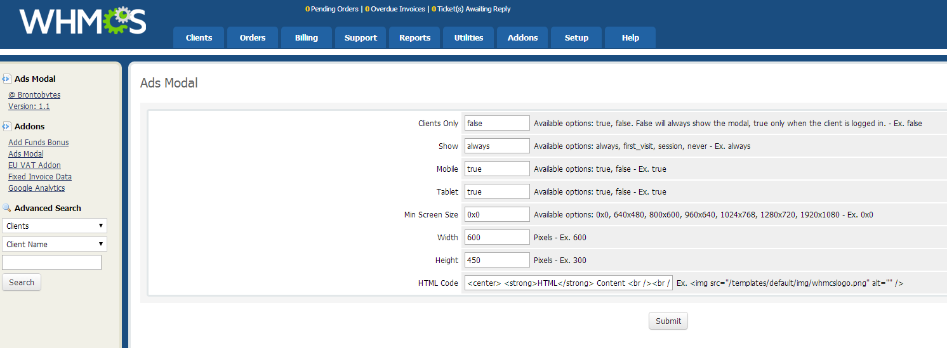Open the Clients search type dropdown
947x348 pixels.
[55, 226]
